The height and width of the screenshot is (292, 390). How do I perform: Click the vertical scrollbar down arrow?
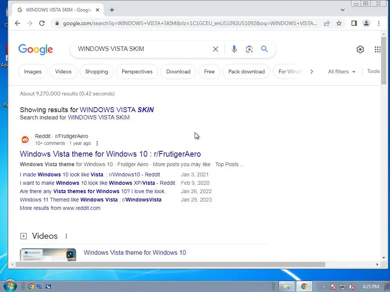(x=384, y=258)
